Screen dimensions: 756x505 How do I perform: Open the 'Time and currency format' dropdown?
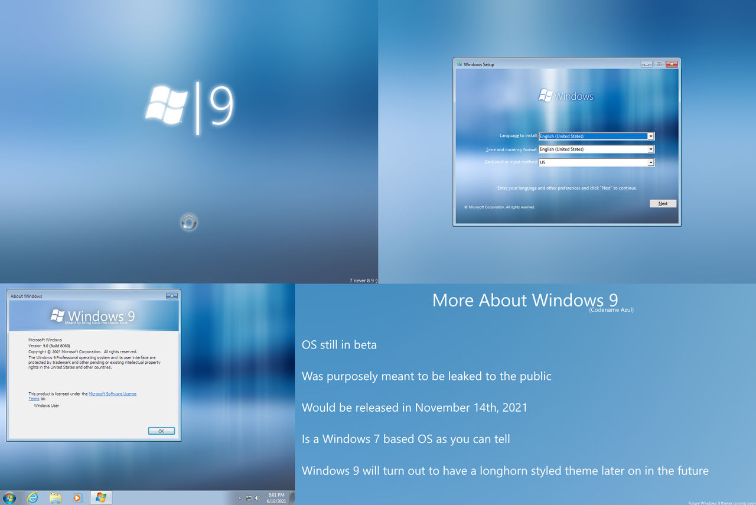(650, 149)
